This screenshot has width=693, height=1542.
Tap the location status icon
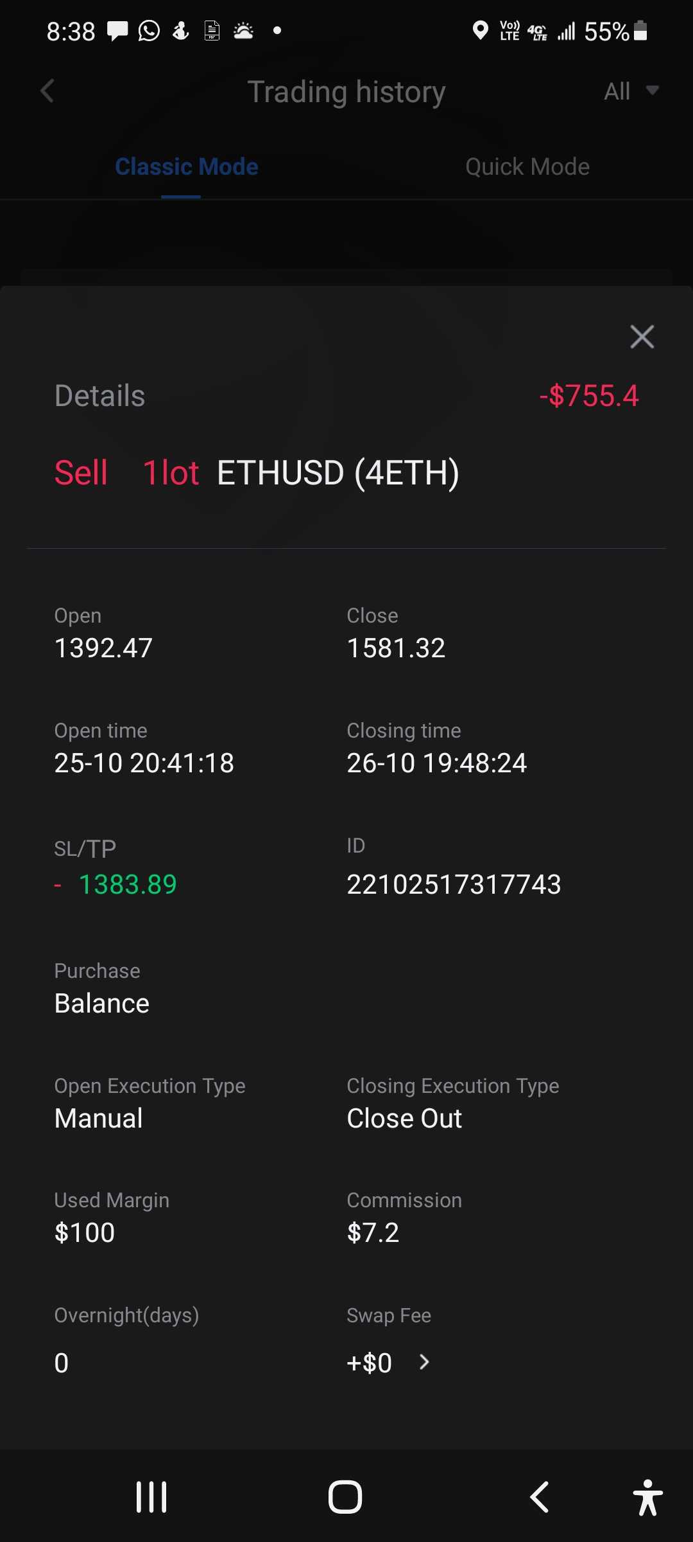[x=480, y=31]
